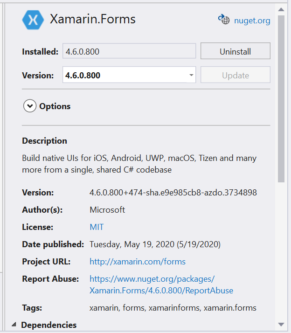Open the nuget.org source link
The height and width of the screenshot is (333, 291).
[252, 21]
